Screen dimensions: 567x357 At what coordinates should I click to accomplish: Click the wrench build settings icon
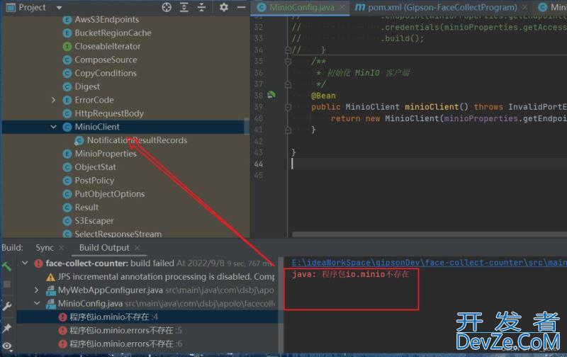(7, 306)
